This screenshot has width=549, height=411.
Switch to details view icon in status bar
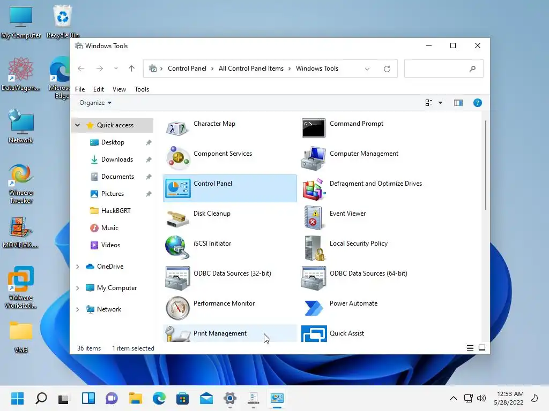point(470,348)
